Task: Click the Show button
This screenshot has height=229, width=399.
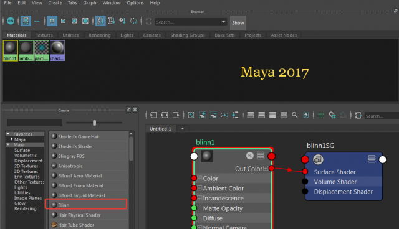Action: (238, 23)
